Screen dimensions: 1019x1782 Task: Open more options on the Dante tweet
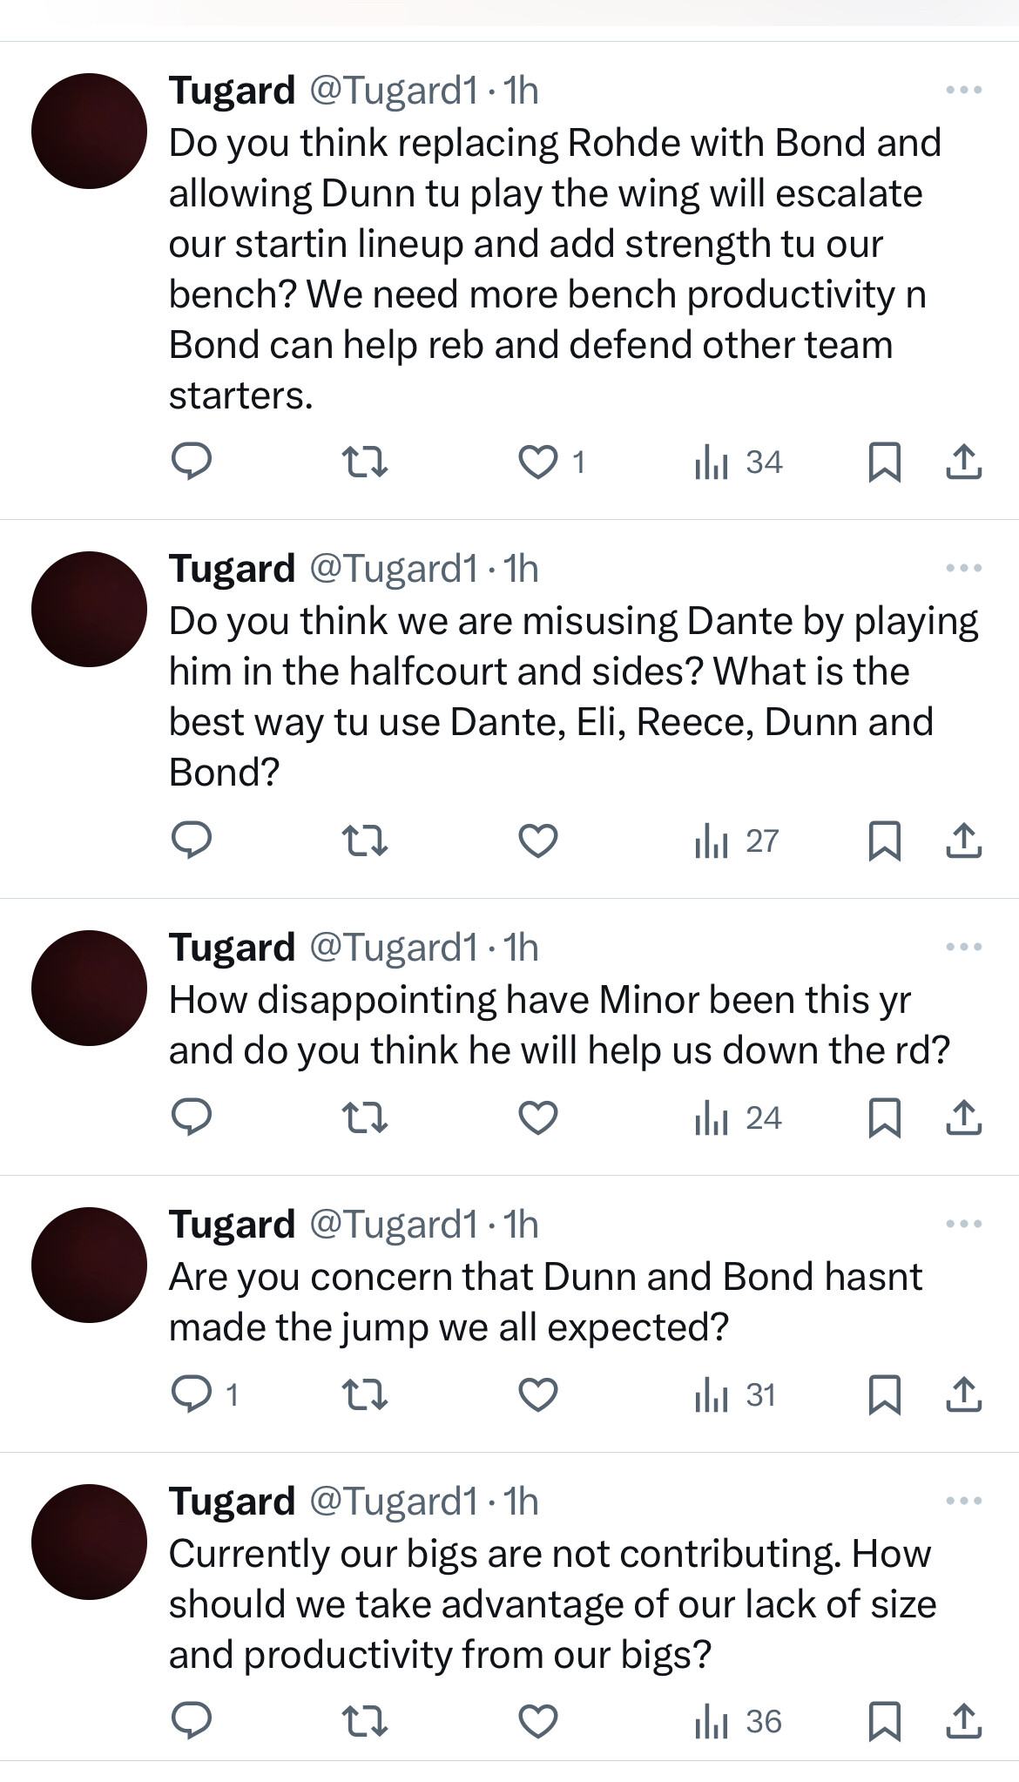pos(963,568)
